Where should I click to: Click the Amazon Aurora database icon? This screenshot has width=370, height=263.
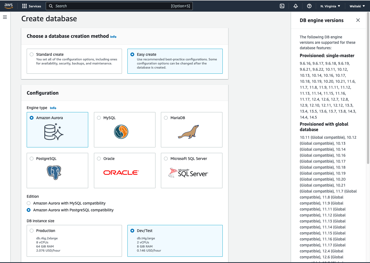(x=54, y=132)
